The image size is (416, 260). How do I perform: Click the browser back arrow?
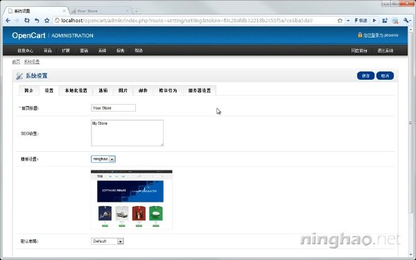[8, 20]
